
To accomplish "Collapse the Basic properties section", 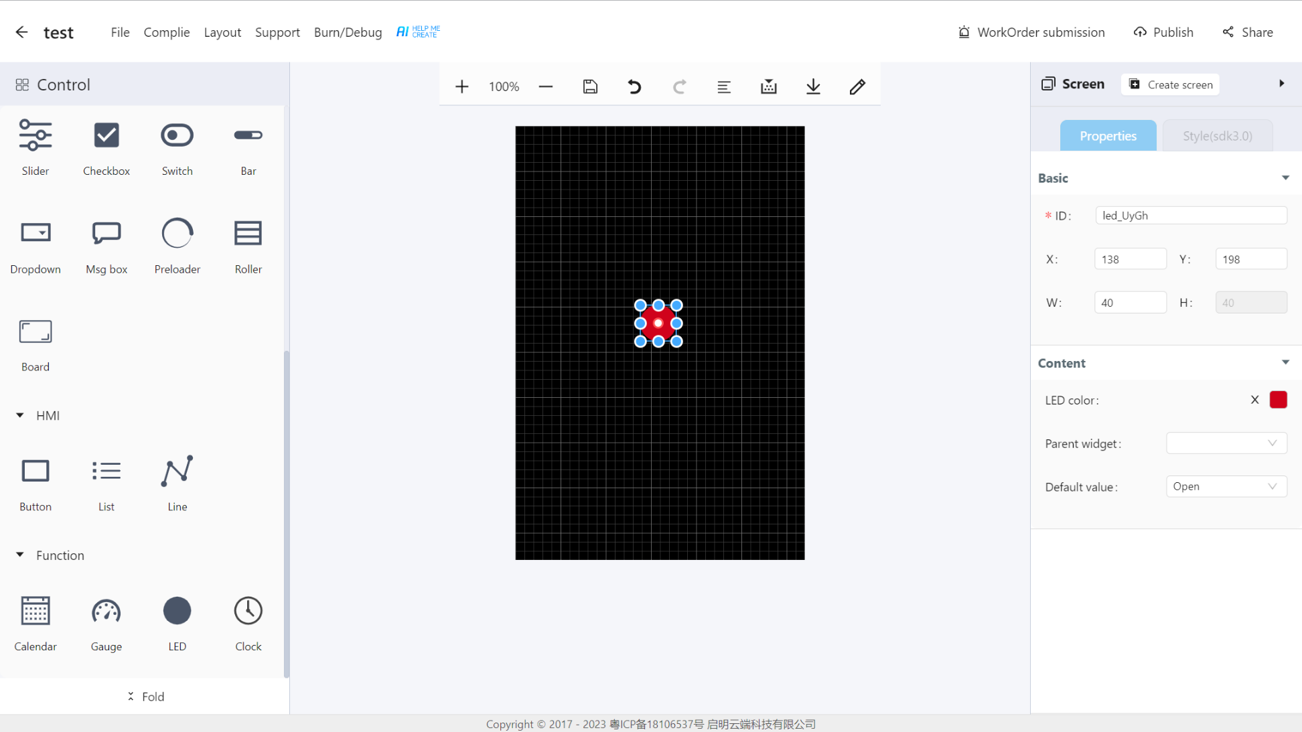I will [1285, 178].
